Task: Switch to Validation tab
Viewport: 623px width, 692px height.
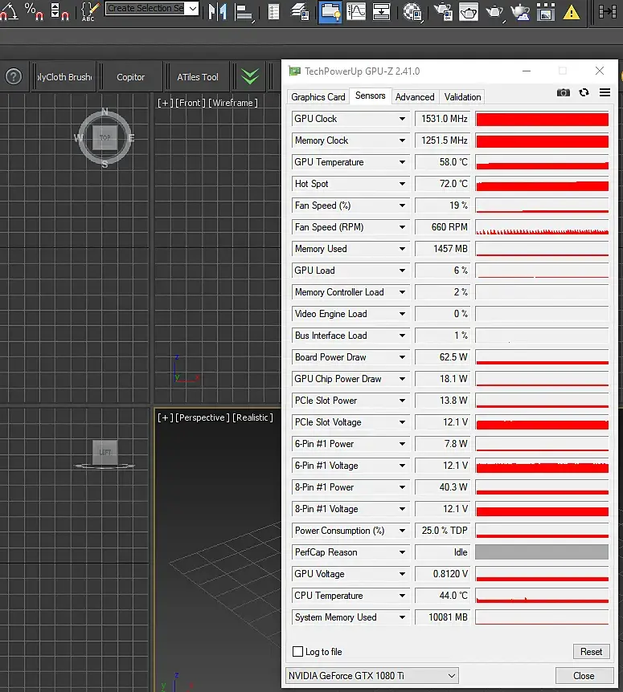Action: (x=462, y=97)
